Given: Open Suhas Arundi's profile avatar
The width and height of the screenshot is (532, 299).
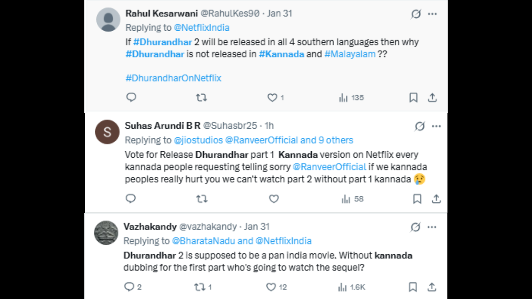Looking at the screenshot, I should point(107,132).
